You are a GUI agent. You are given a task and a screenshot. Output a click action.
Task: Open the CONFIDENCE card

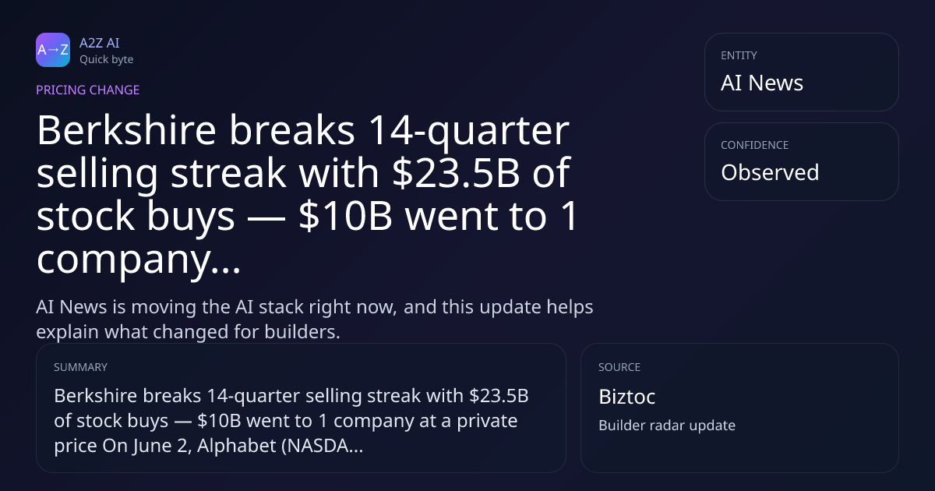[802, 161]
